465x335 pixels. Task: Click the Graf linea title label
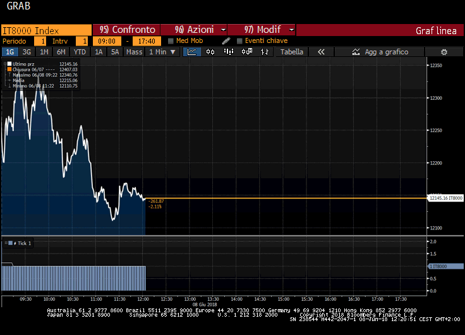point(436,31)
